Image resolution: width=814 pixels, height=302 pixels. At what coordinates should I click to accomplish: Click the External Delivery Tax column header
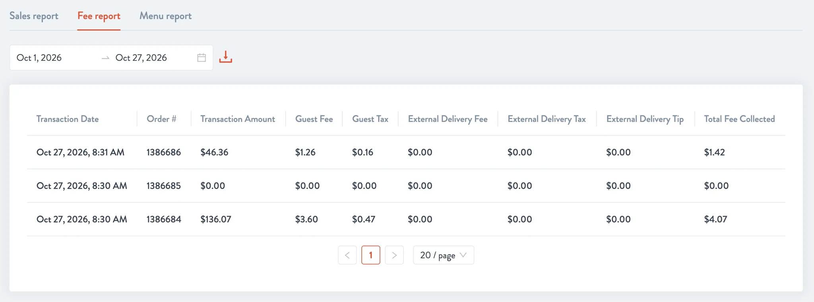click(x=547, y=119)
